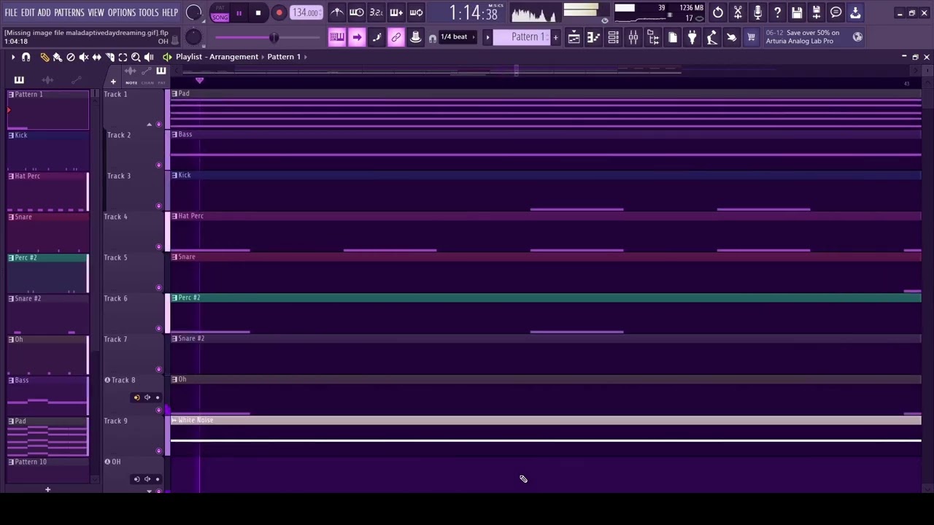Toggle loop recording icon

tap(416, 12)
